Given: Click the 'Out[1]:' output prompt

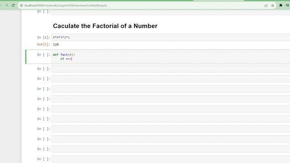Looking at the screenshot, I should [x=43, y=44].
